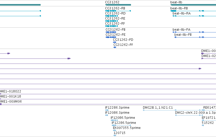Select the IP12286.3prime EST glyph
216x137 pixels.
click(107, 110)
